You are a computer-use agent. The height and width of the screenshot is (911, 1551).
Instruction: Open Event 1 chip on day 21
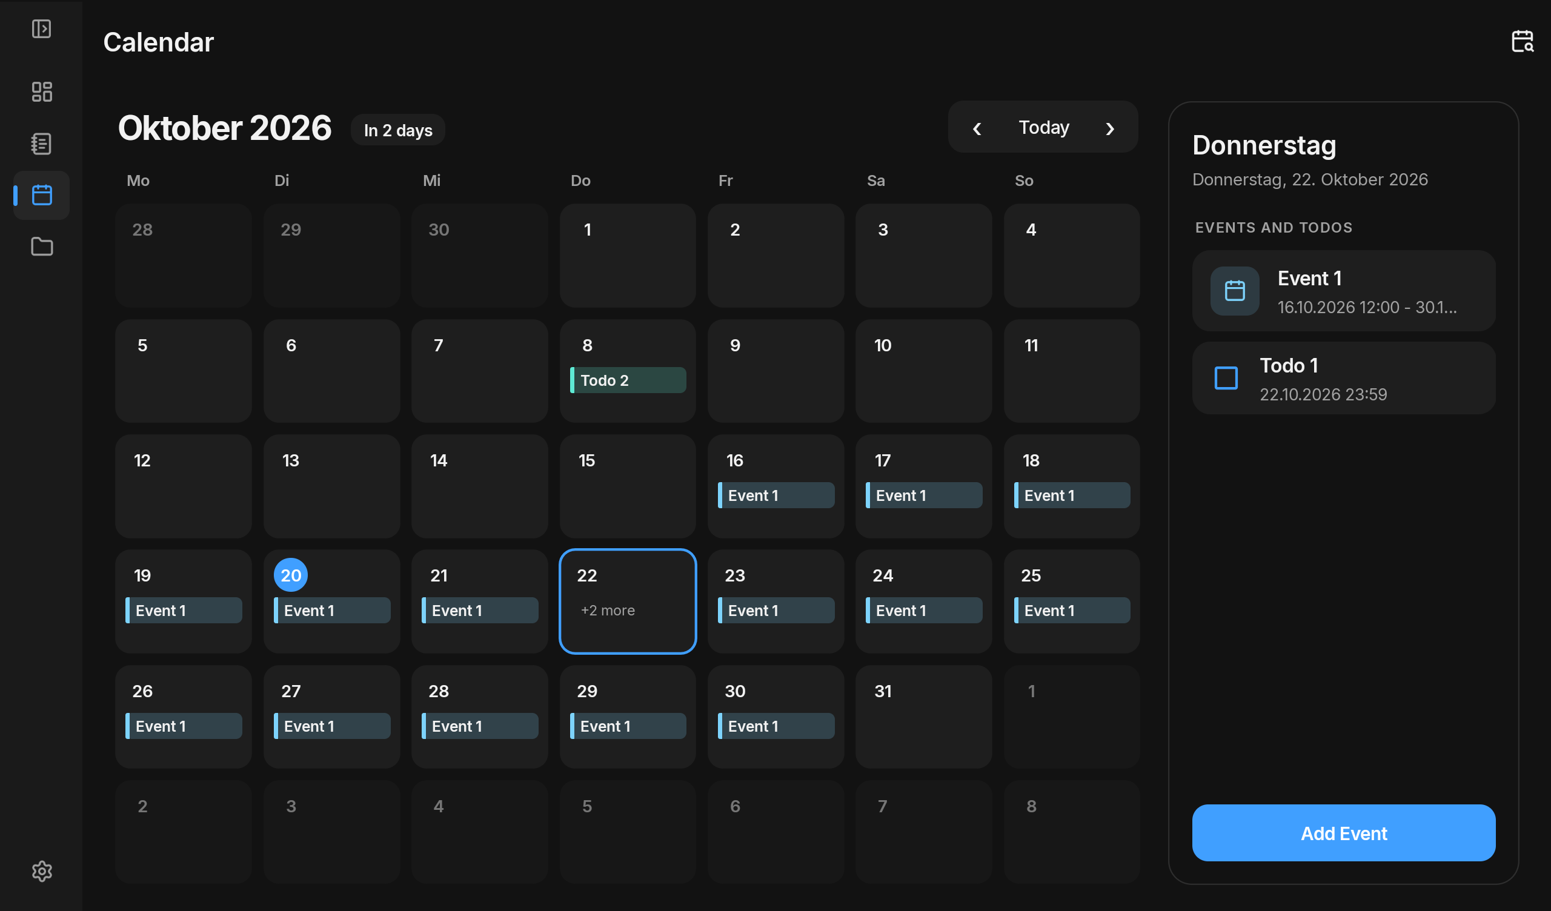(x=480, y=611)
